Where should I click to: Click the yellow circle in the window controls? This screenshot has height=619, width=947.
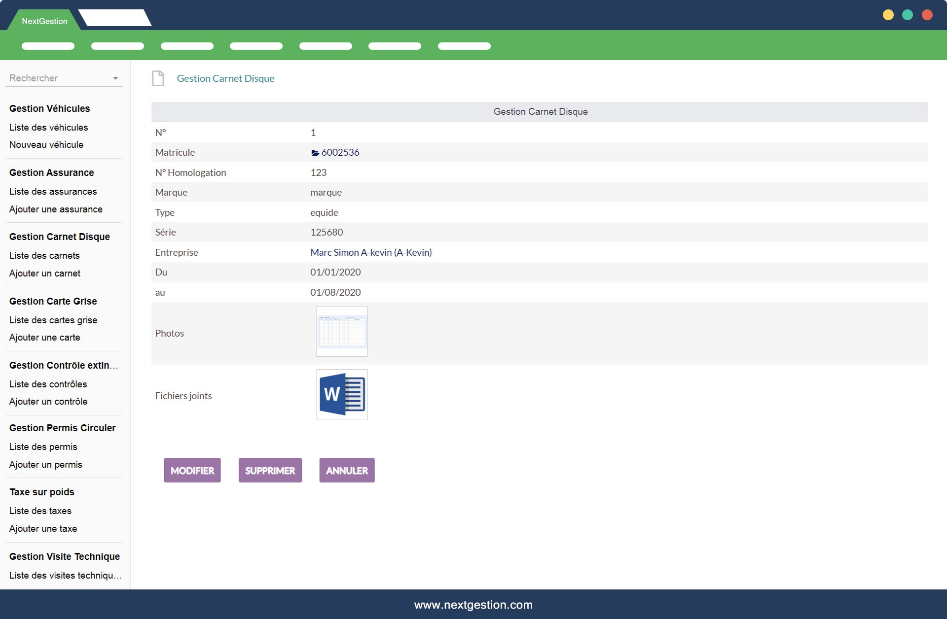[x=888, y=15]
